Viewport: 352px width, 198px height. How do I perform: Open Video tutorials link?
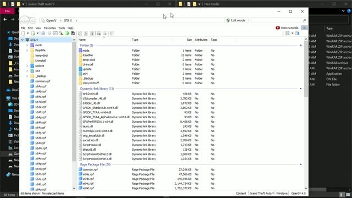[287, 28]
